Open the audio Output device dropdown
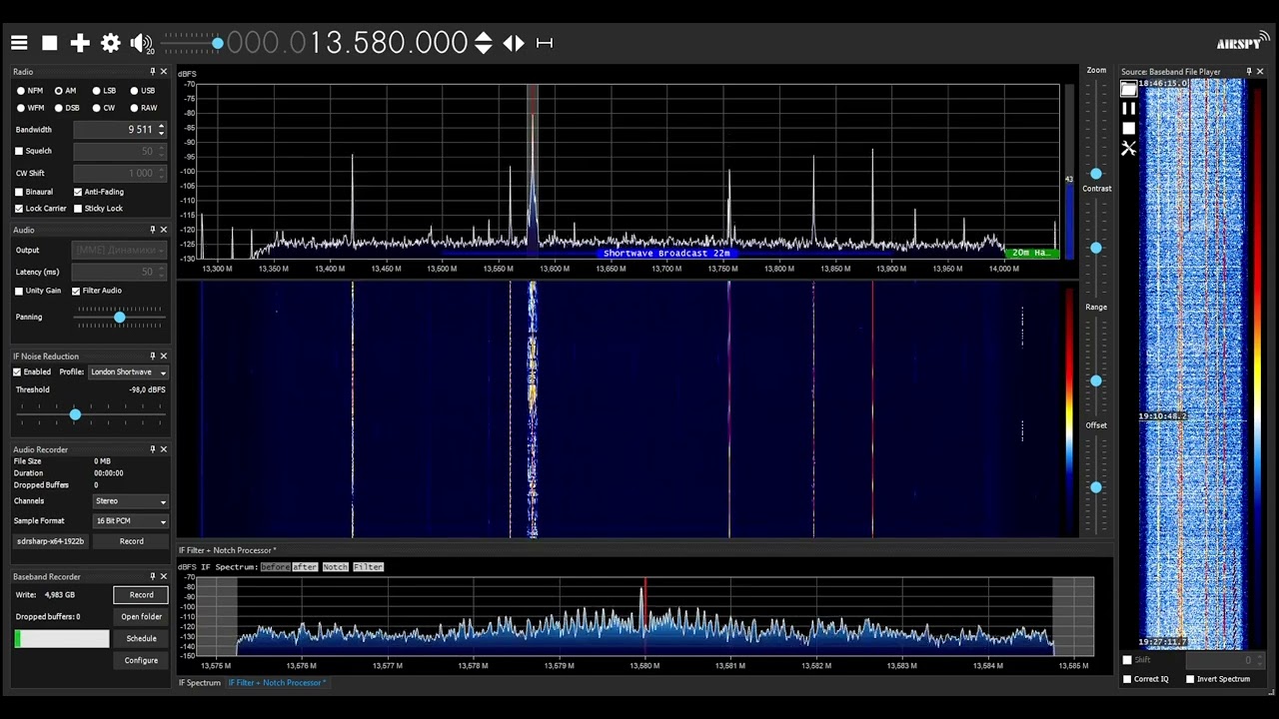 (x=119, y=251)
